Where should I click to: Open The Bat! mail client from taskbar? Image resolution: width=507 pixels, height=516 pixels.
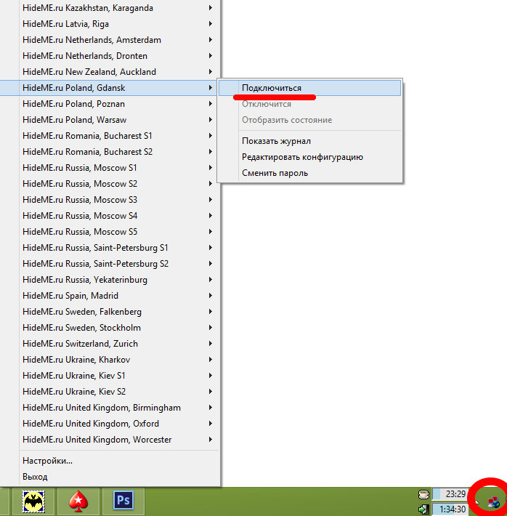33,501
